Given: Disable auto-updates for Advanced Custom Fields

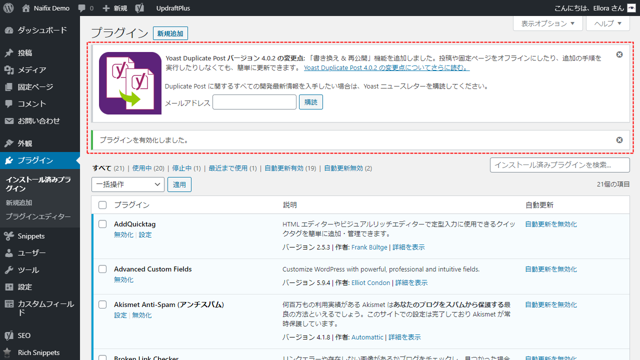Looking at the screenshot, I should tap(551, 269).
